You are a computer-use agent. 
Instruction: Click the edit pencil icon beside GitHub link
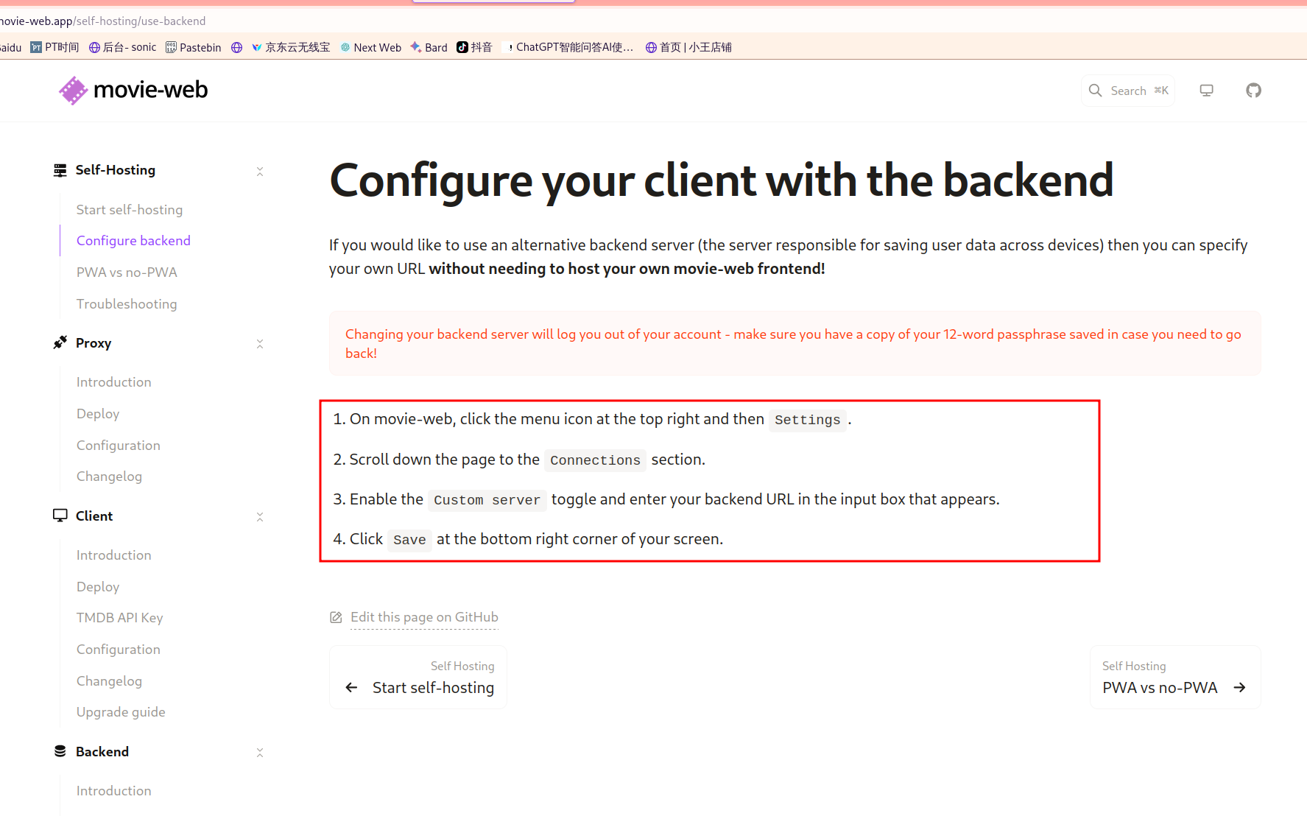[336, 617]
